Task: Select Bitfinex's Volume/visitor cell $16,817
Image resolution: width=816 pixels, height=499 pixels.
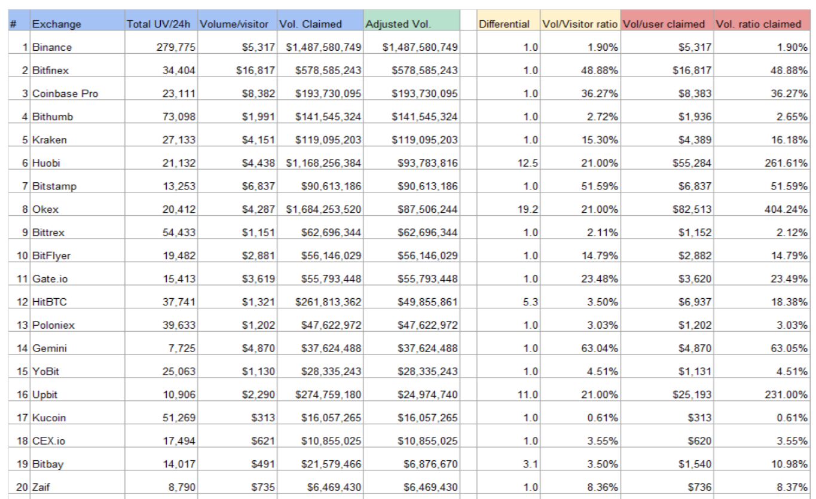Action: tap(237, 71)
